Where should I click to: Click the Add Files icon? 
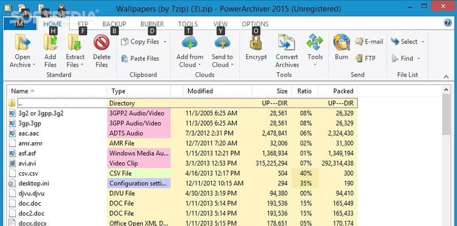(50, 43)
